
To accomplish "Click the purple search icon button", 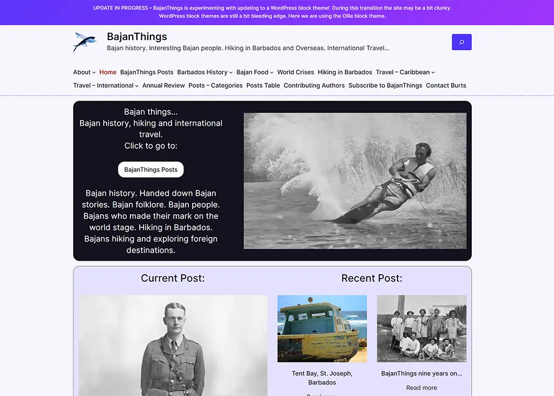I will (x=461, y=42).
